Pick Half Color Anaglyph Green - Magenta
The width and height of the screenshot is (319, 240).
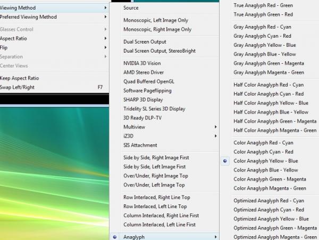pos(275,121)
